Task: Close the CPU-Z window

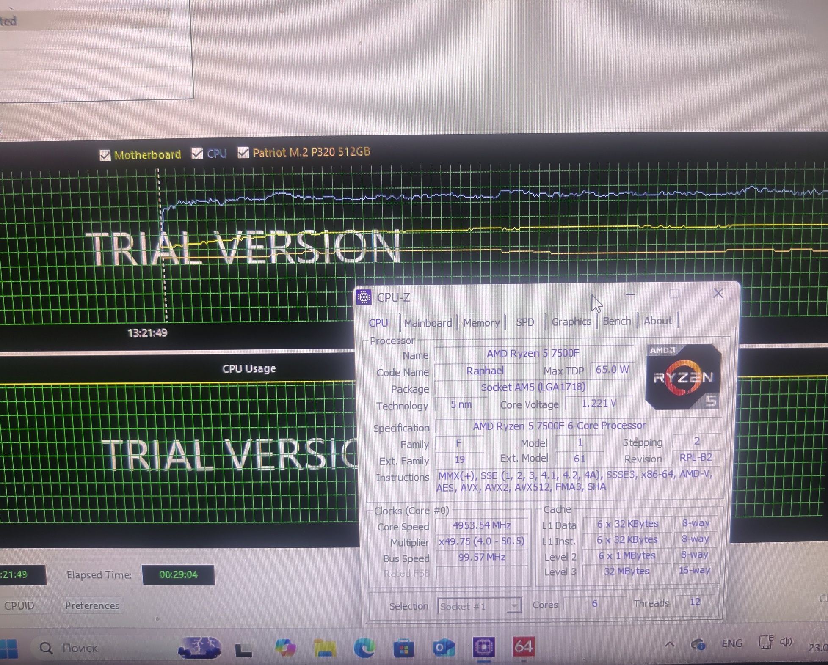Action: click(x=718, y=293)
